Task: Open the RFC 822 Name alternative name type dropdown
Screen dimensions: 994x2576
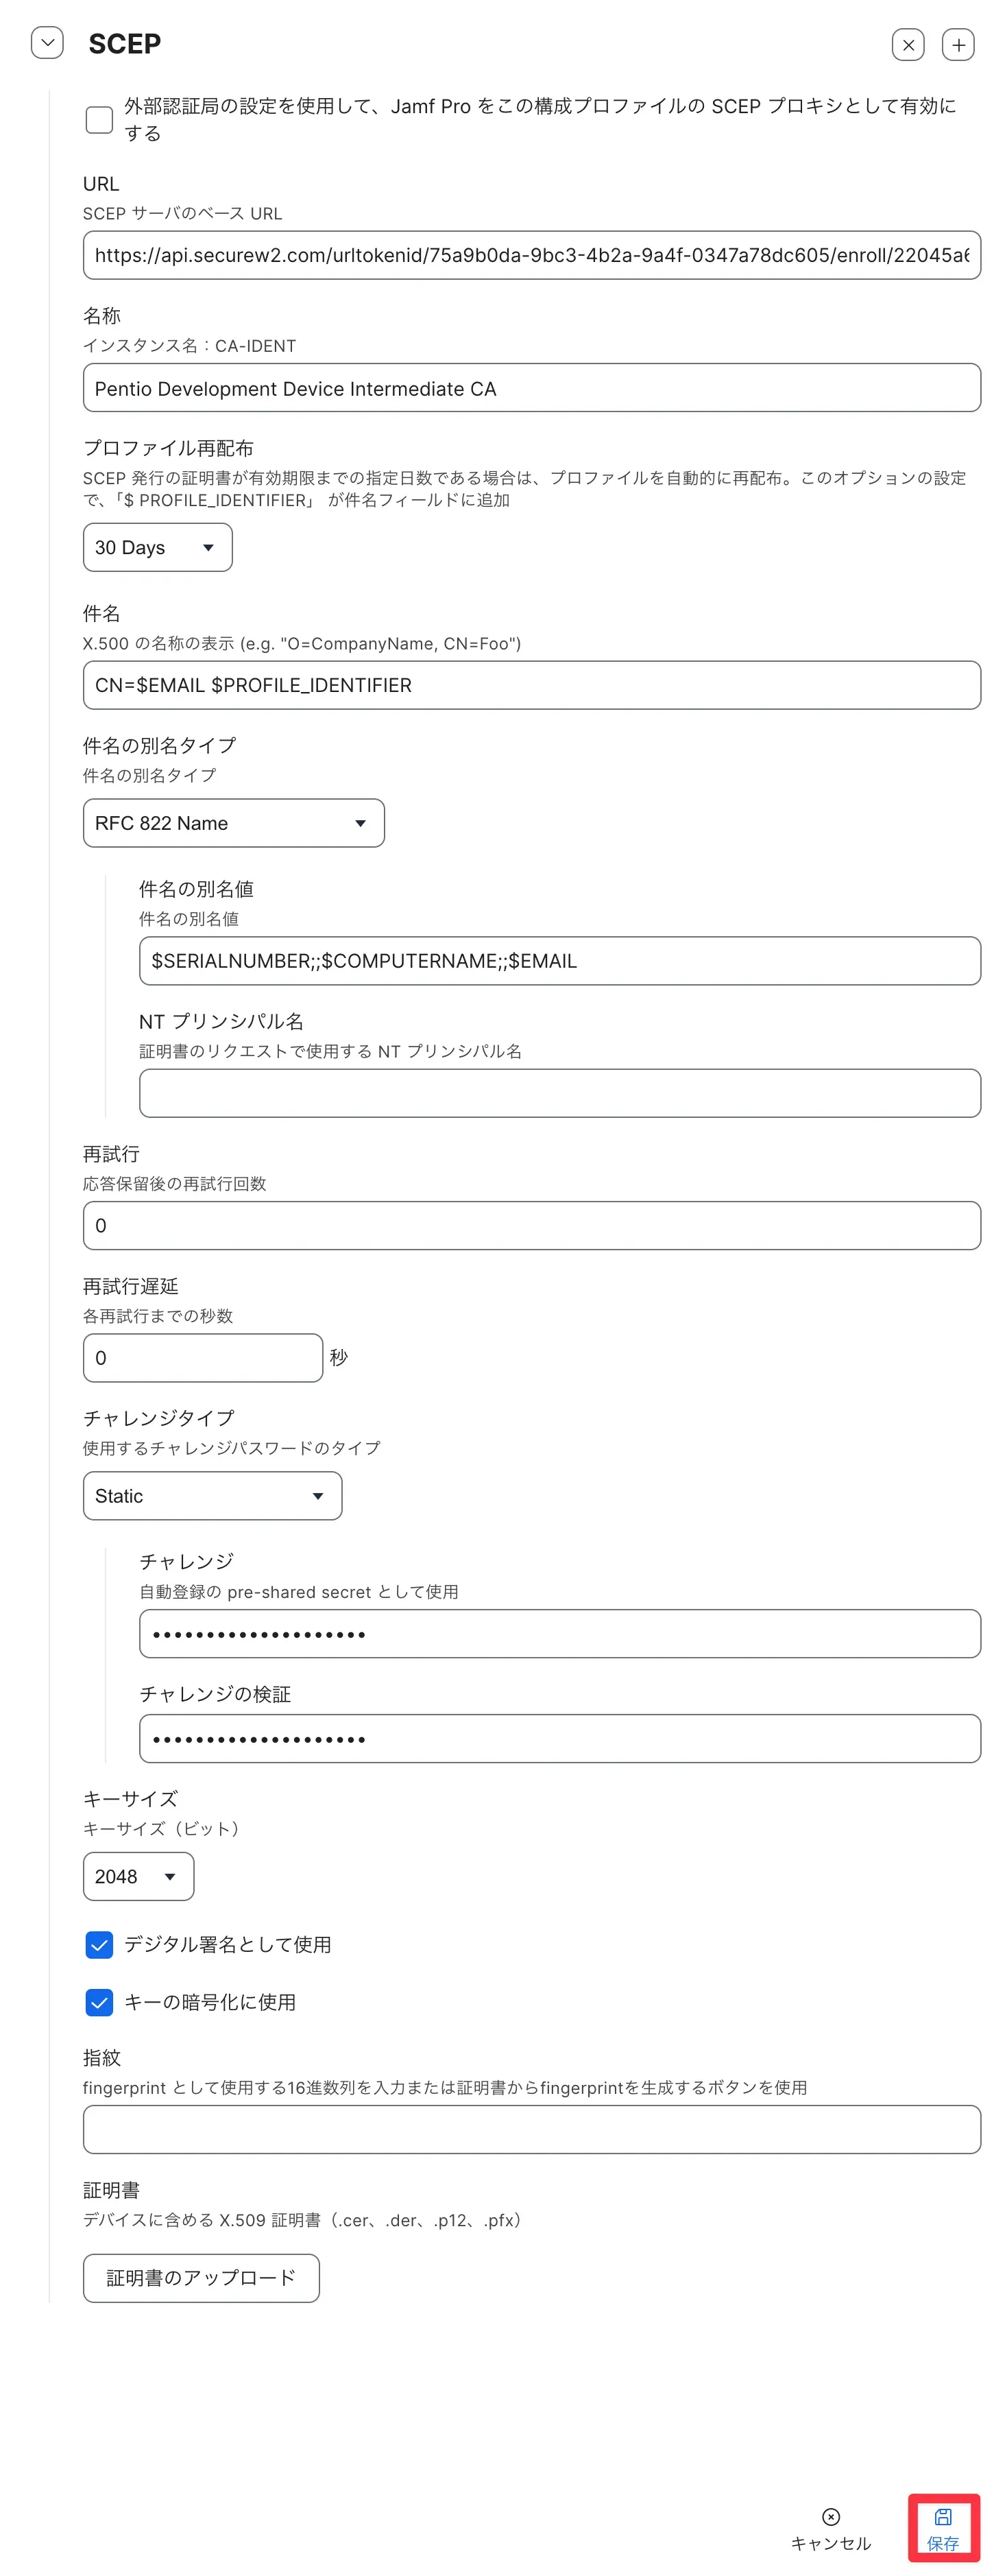Action: [232, 823]
